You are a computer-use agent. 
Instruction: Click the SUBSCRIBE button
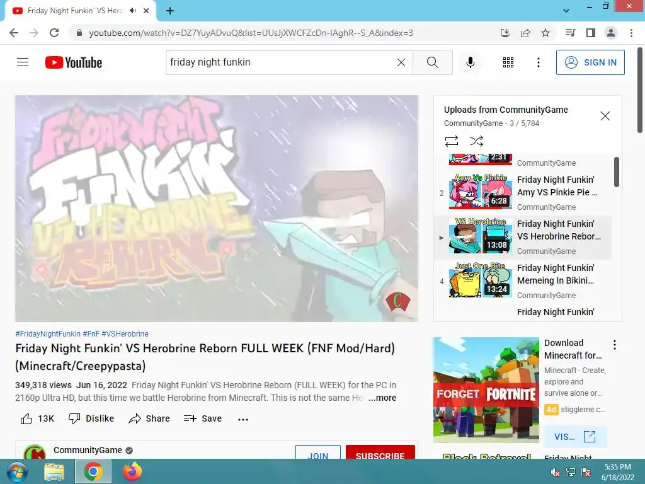(x=380, y=452)
